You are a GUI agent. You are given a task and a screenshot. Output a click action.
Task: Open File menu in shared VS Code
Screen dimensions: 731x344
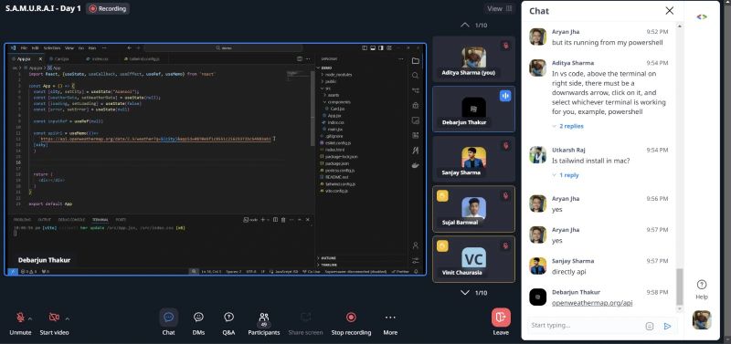pyautogui.click(x=24, y=48)
